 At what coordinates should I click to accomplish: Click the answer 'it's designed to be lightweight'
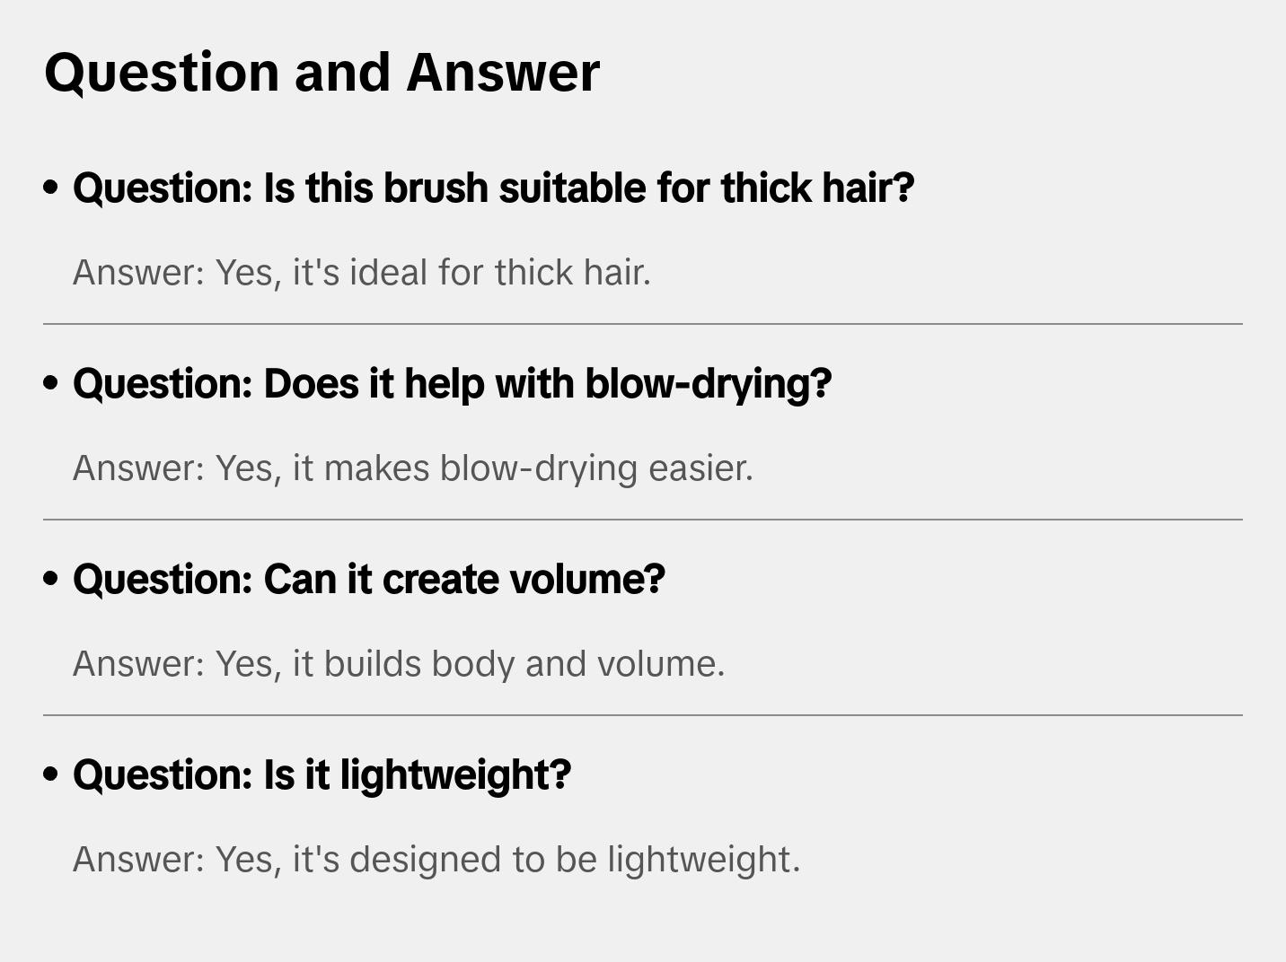click(x=436, y=860)
